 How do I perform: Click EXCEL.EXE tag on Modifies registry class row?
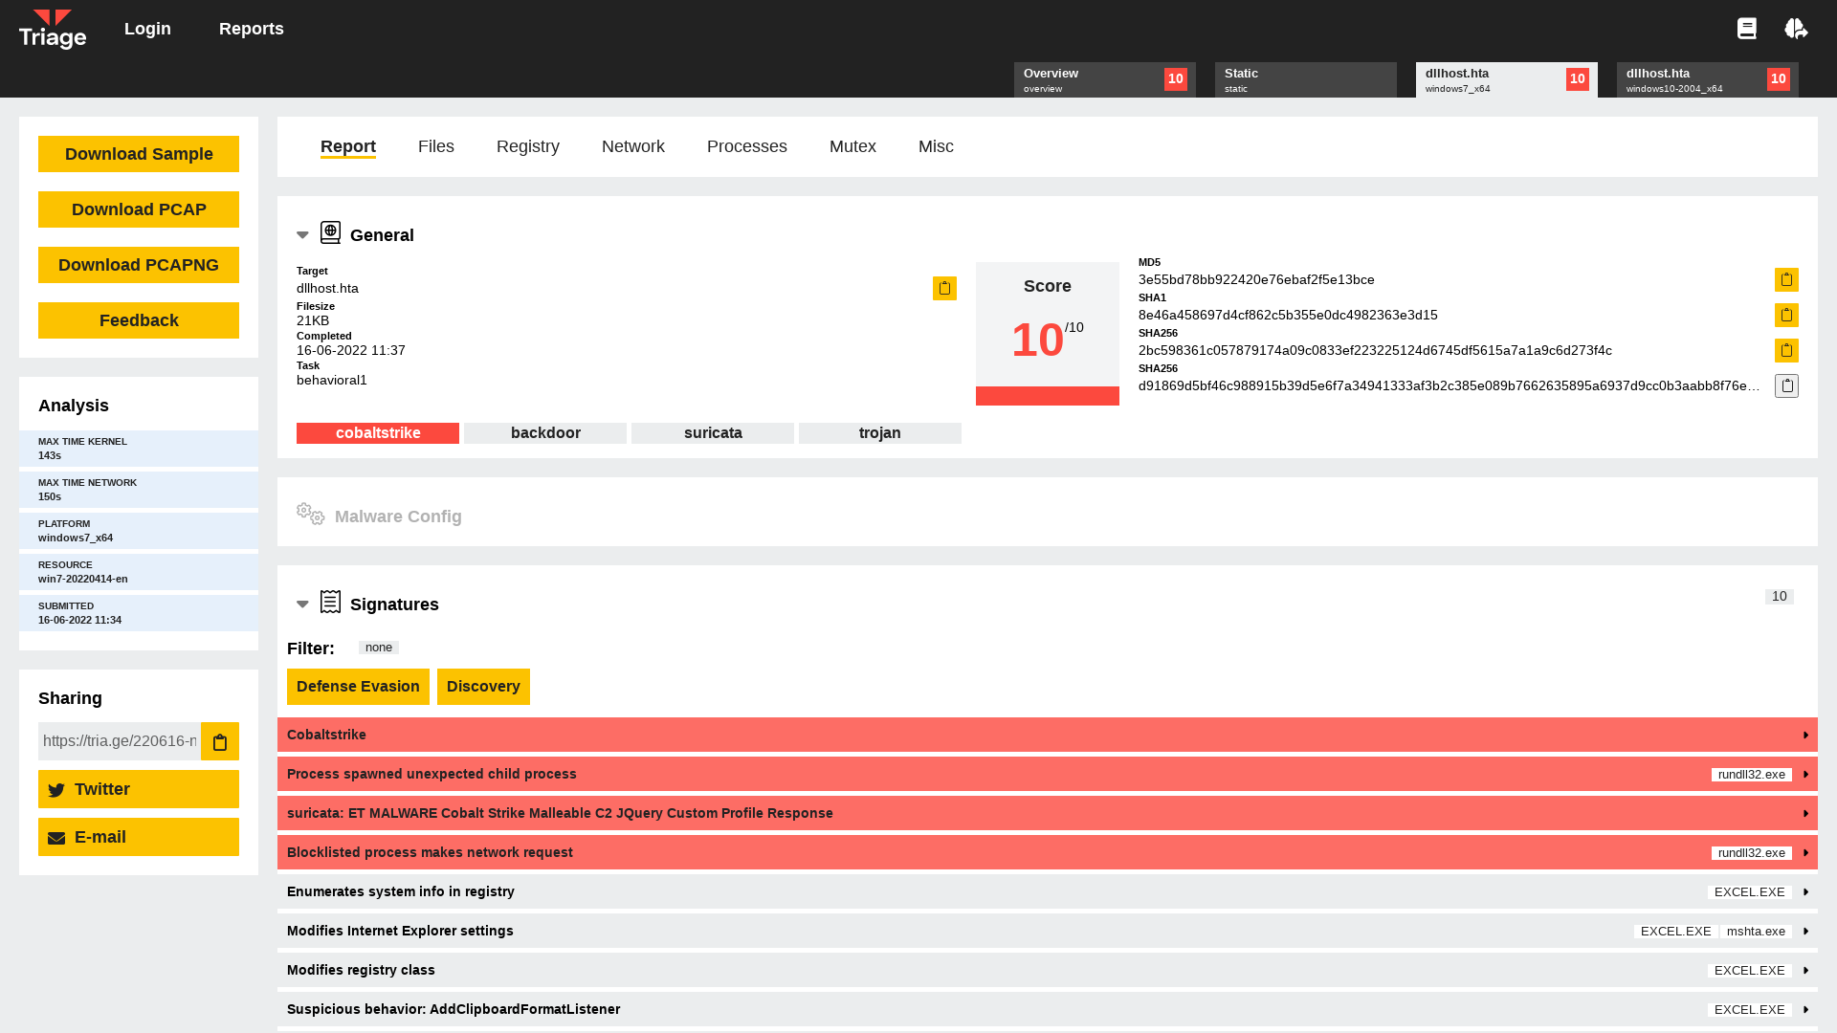[x=1750, y=971]
